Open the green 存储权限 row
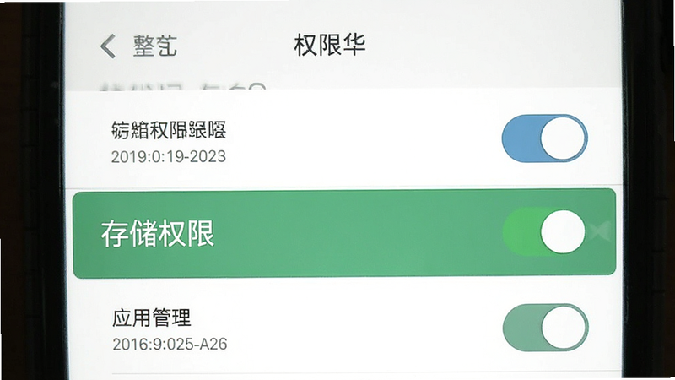 344,233
